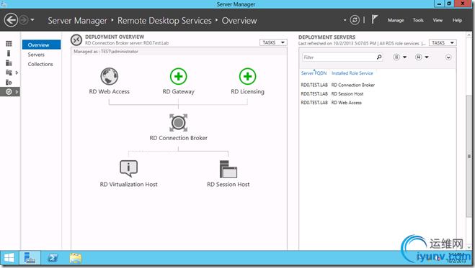Image resolution: width=475 pixels, height=268 pixels.
Task: Open the Tools menu
Action: click(418, 20)
